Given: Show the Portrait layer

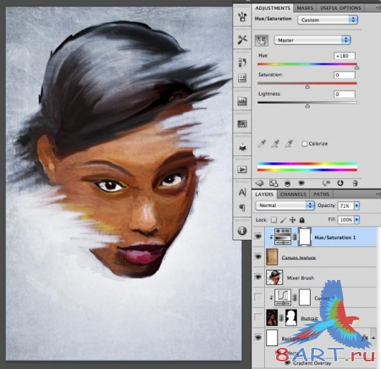Looking at the screenshot, I should tap(258, 317).
